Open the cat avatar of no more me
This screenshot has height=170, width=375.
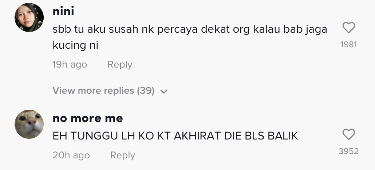[29, 124]
